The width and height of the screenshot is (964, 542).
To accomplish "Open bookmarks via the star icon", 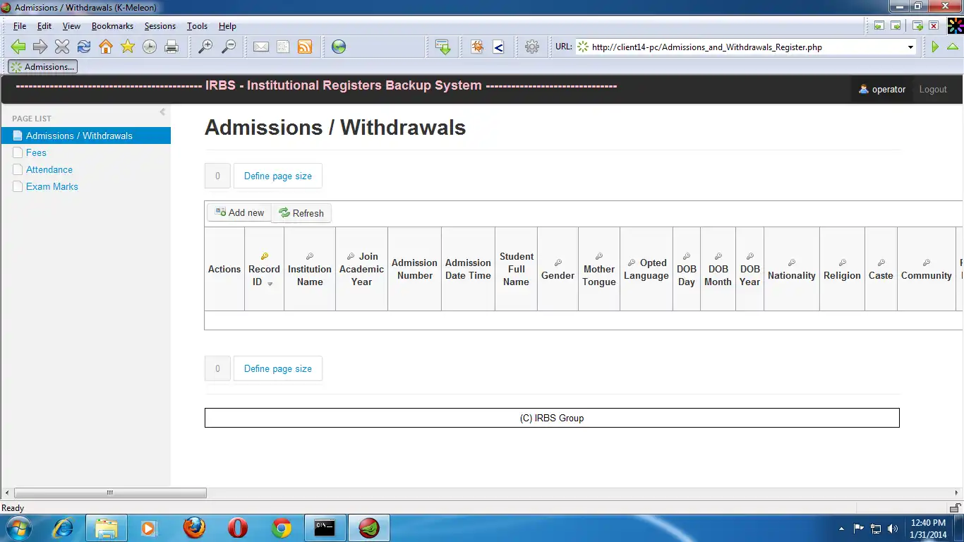I will (x=128, y=47).
